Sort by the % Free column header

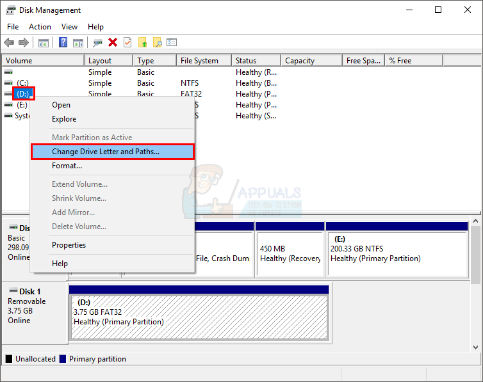click(414, 61)
